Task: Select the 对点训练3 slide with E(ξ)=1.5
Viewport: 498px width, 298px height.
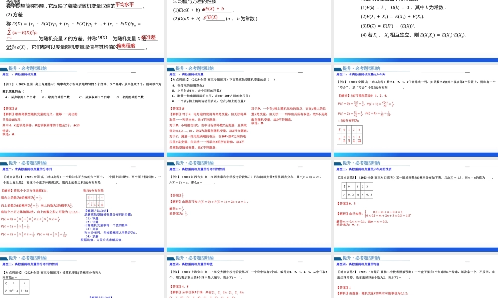Action: [416, 206]
